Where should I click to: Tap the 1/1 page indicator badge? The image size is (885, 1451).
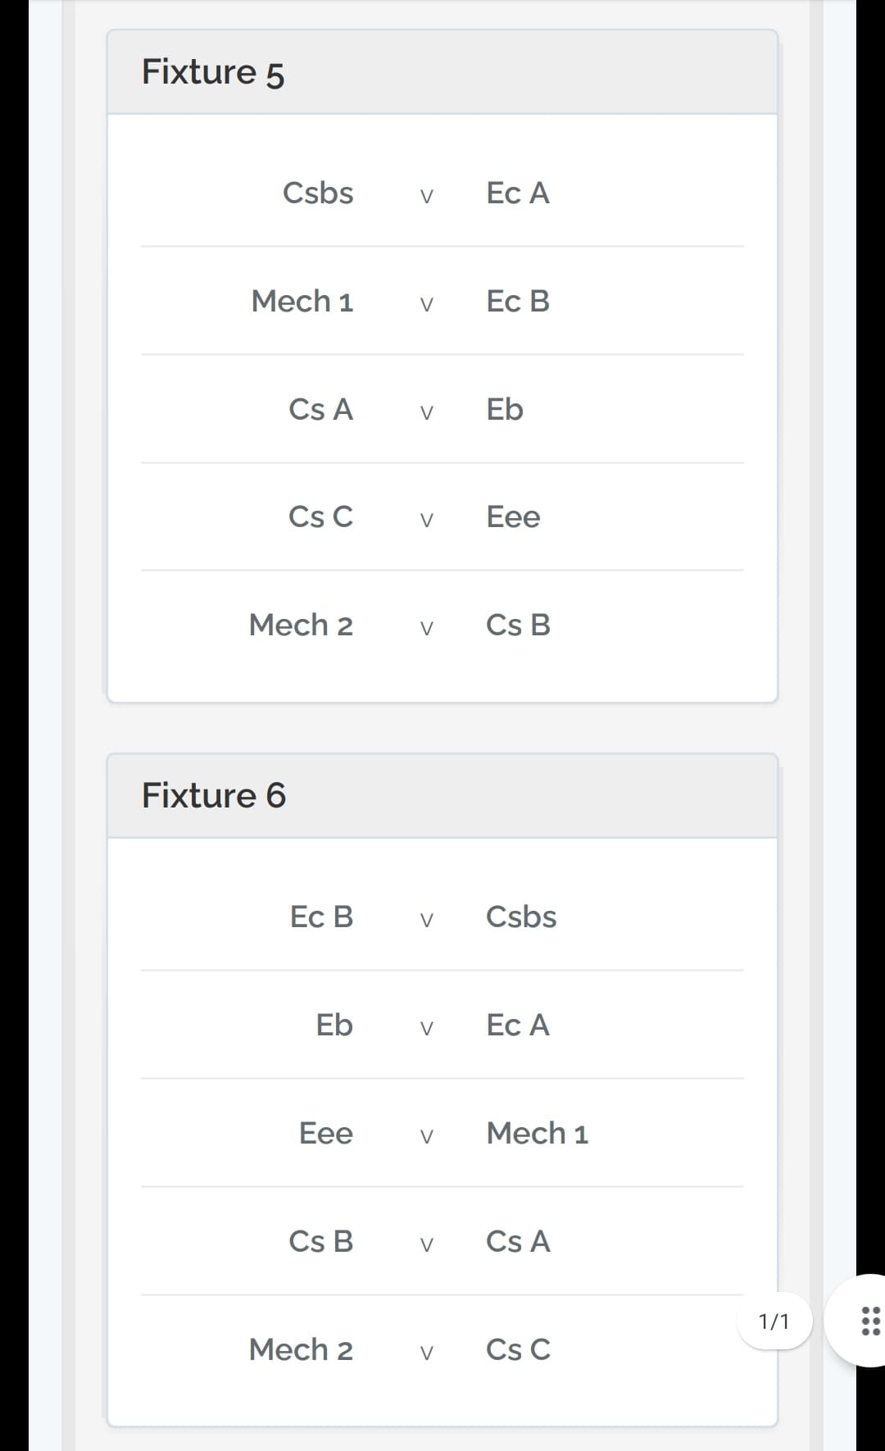(774, 1321)
